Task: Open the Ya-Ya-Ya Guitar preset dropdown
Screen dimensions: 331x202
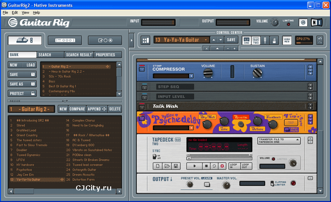Action: click(205, 39)
